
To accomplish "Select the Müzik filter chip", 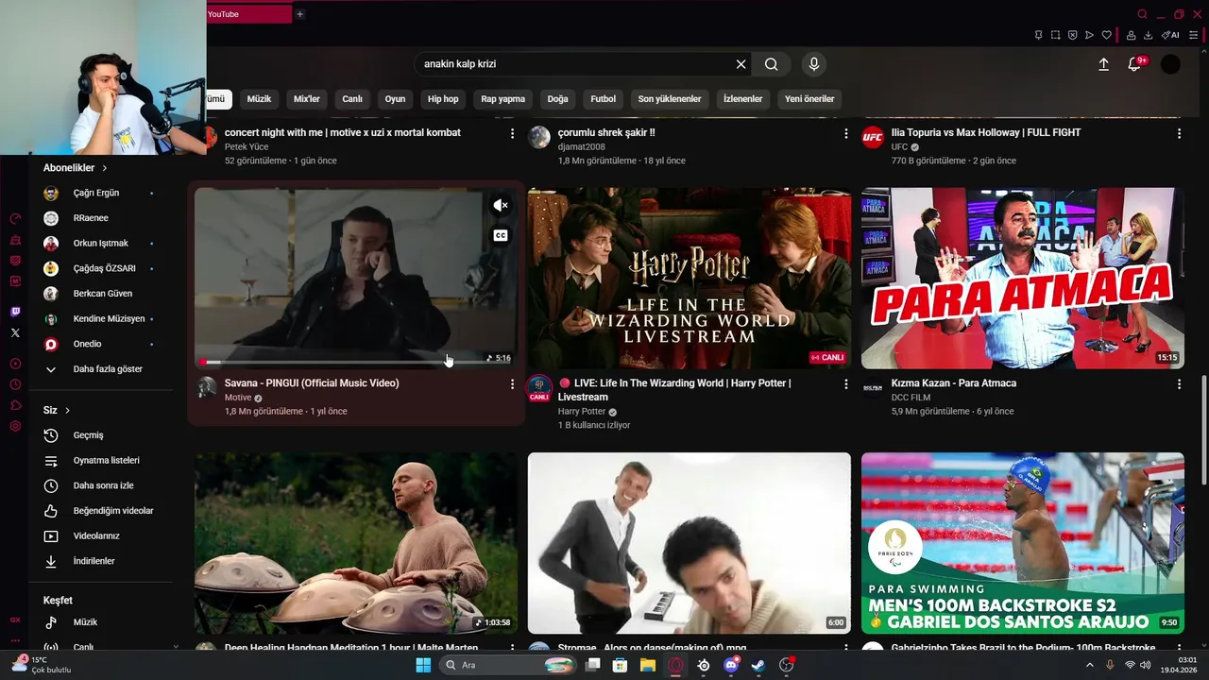I will pyautogui.click(x=259, y=99).
